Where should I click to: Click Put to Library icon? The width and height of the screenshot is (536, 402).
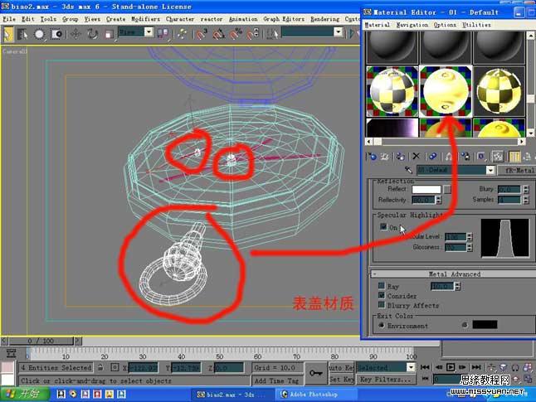click(465, 157)
